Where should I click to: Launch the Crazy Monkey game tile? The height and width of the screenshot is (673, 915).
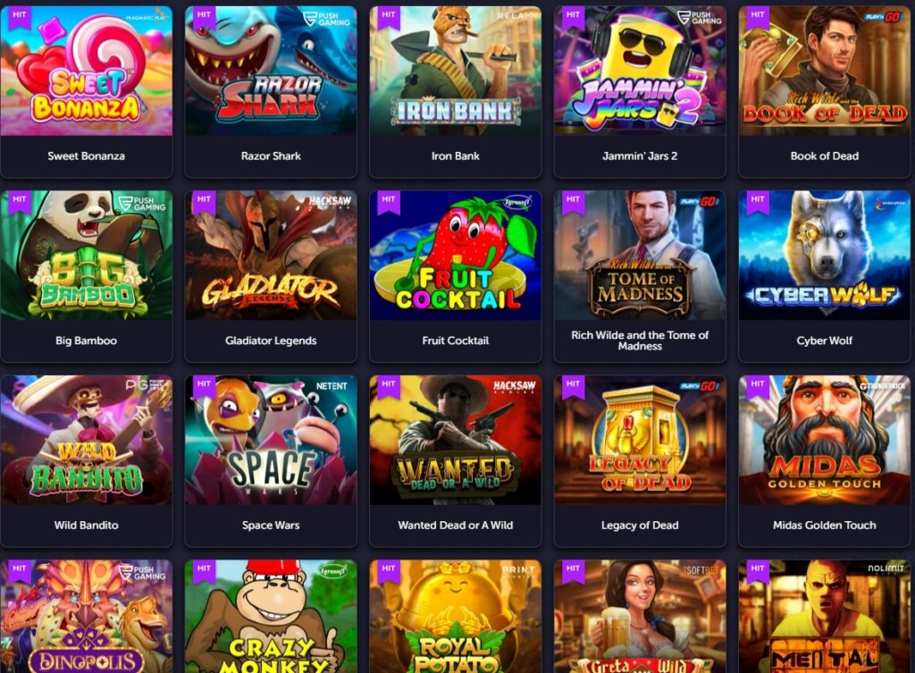[x=271, y=616]
